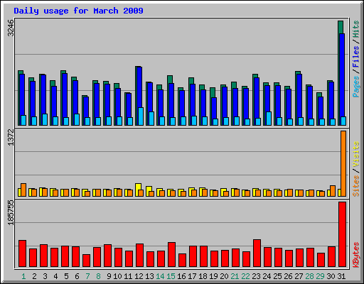Select the green "Hits" legend label

(356, 29)
